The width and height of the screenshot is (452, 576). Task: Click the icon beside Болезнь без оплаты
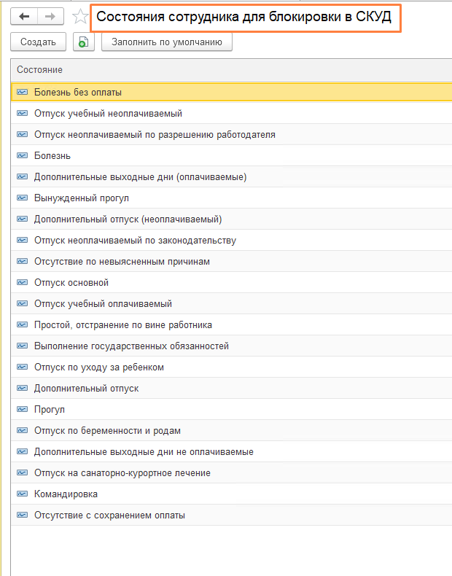[22, 93]
